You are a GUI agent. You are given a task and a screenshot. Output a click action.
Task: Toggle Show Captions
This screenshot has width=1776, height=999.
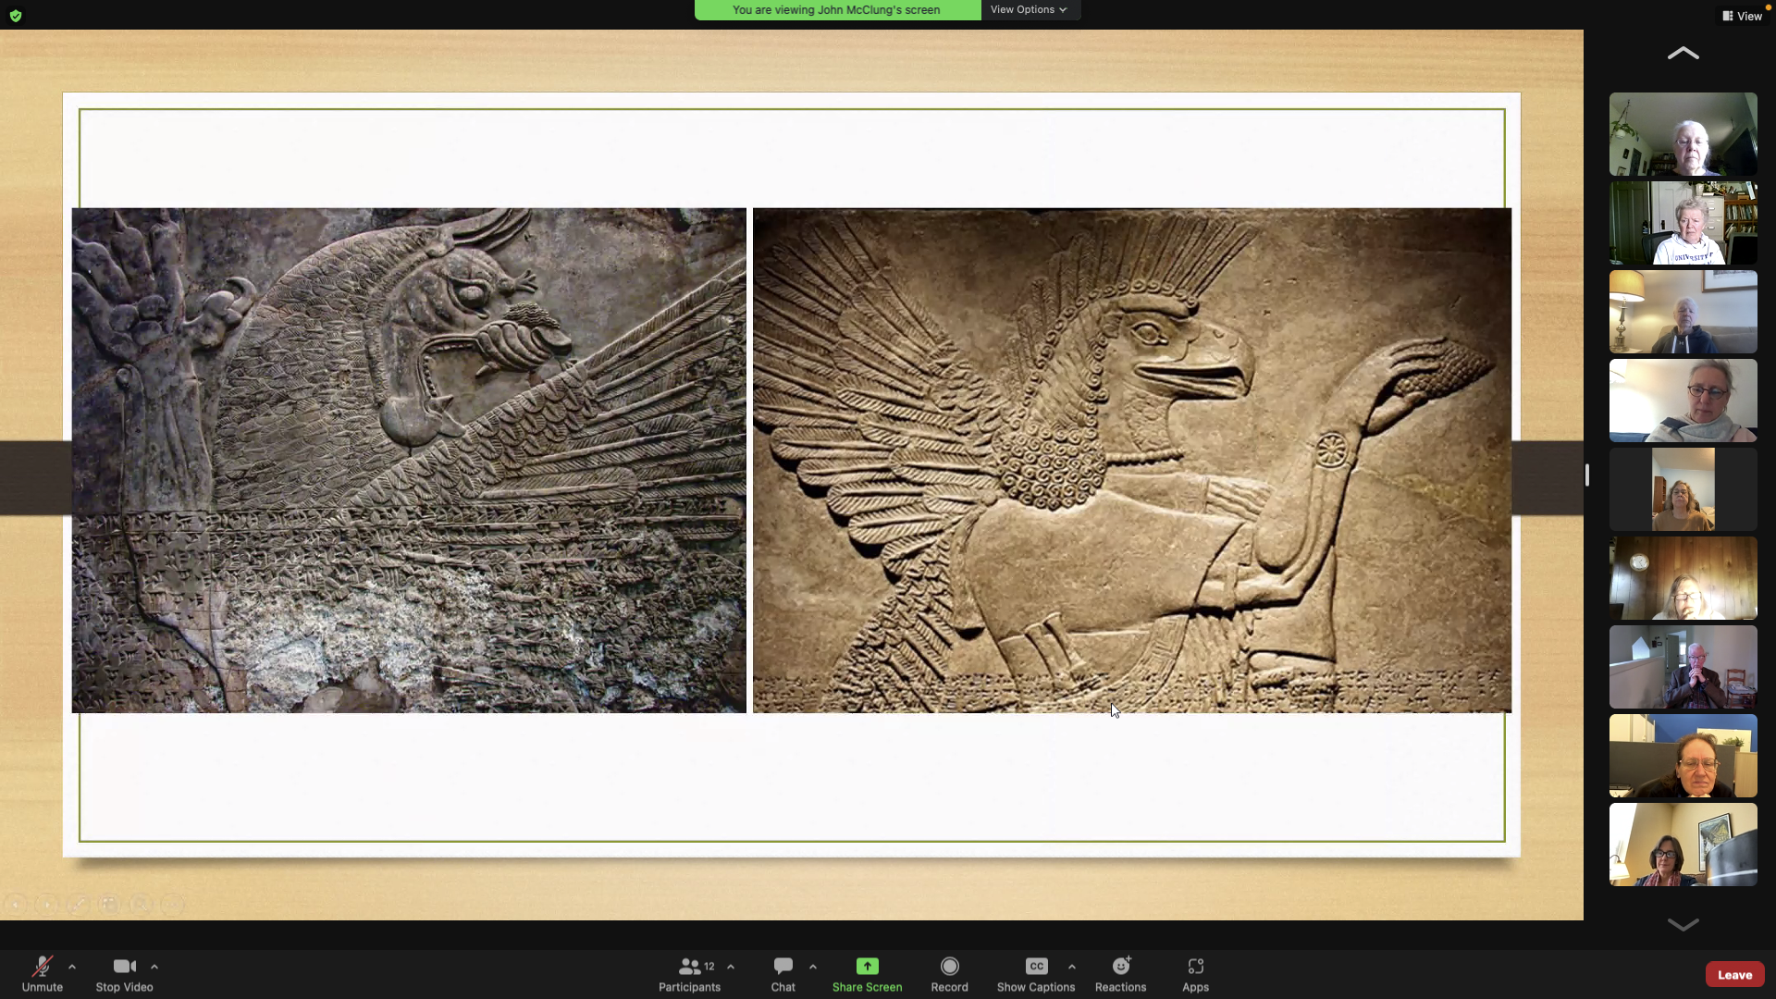(1035, 967)
